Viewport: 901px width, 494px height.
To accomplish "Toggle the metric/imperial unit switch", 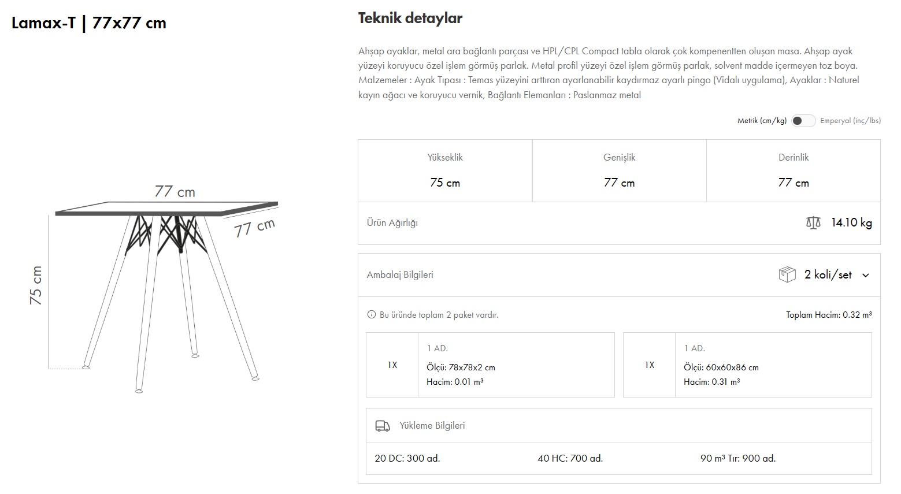I will [803, 121].
